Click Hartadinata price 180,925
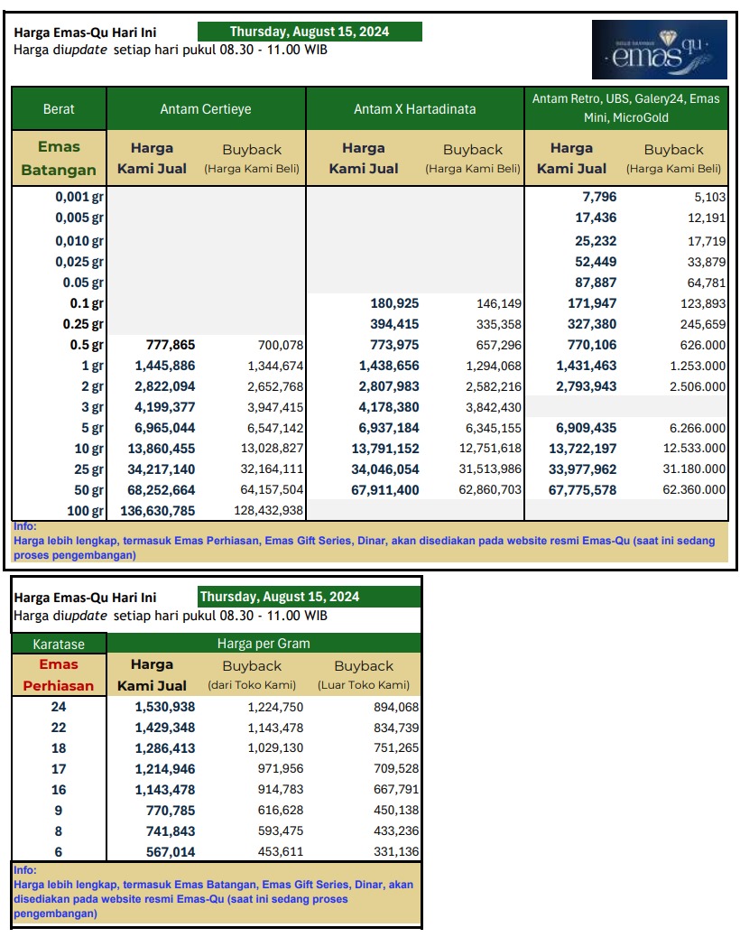 [394, 303]
